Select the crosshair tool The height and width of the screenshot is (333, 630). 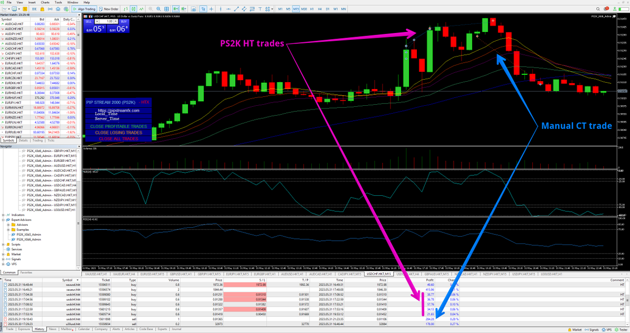(x=211, y=9)
